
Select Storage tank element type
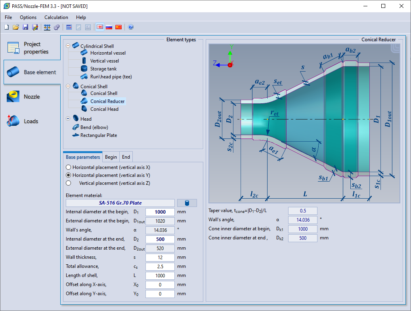tap(103, 68)
